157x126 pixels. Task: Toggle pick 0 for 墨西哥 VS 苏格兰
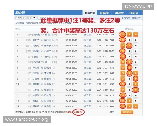click(x=136, y=51)
